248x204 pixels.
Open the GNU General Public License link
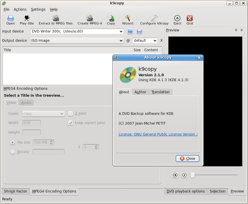[158, 134]
